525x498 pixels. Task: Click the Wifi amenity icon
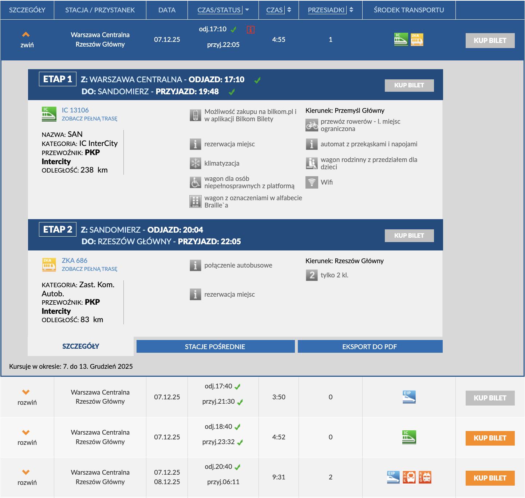(x=312, y=182)
